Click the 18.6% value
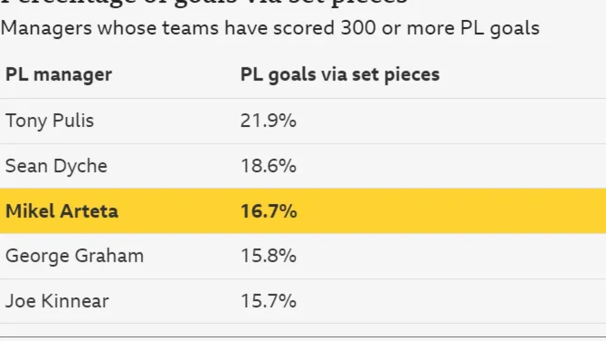The width and height of the screenshot is (606, 341). [x=268, y=166]
